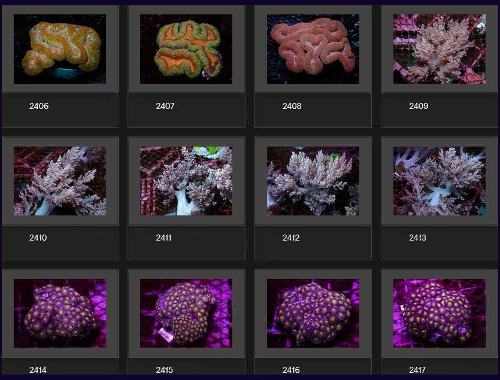Open coral thumbnail 2413
Screen dimensions: 500x380
[440, 181]
